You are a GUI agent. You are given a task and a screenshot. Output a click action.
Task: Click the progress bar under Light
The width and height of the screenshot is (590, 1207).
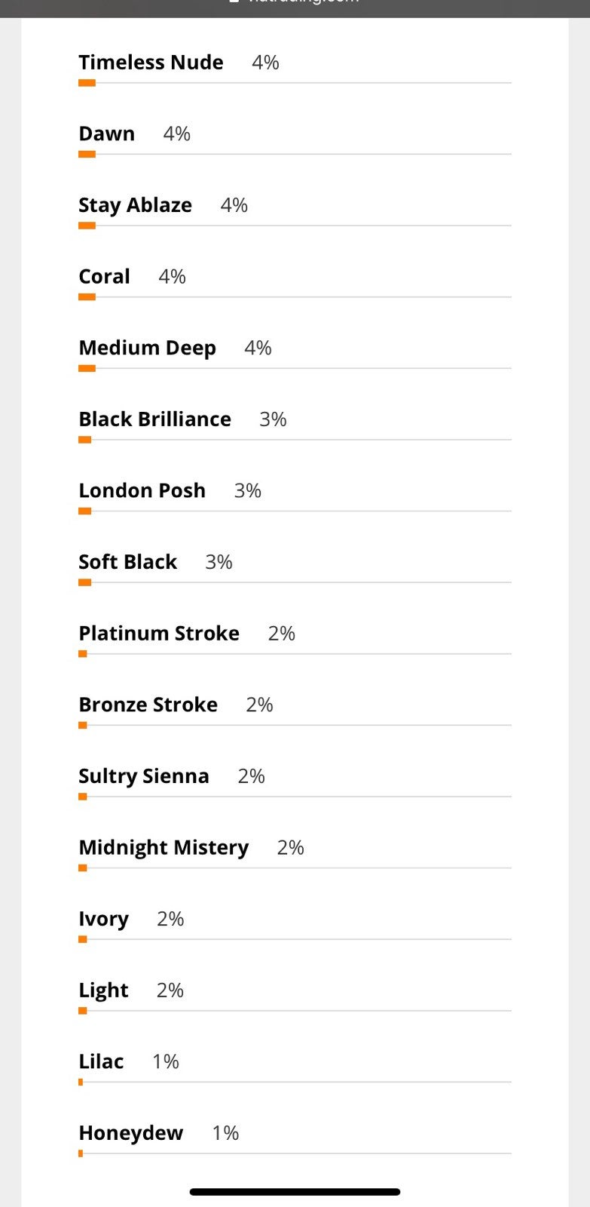(x=295, y=1011)
